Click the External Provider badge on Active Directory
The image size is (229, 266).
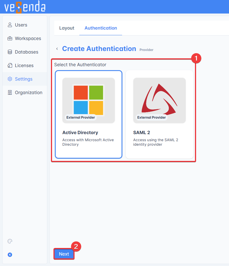click(x=81, y=118)
